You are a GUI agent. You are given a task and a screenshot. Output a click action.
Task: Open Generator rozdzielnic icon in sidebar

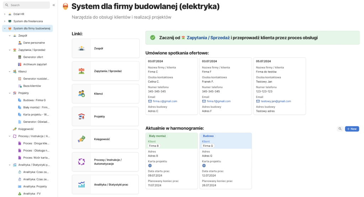click(20, 79)
